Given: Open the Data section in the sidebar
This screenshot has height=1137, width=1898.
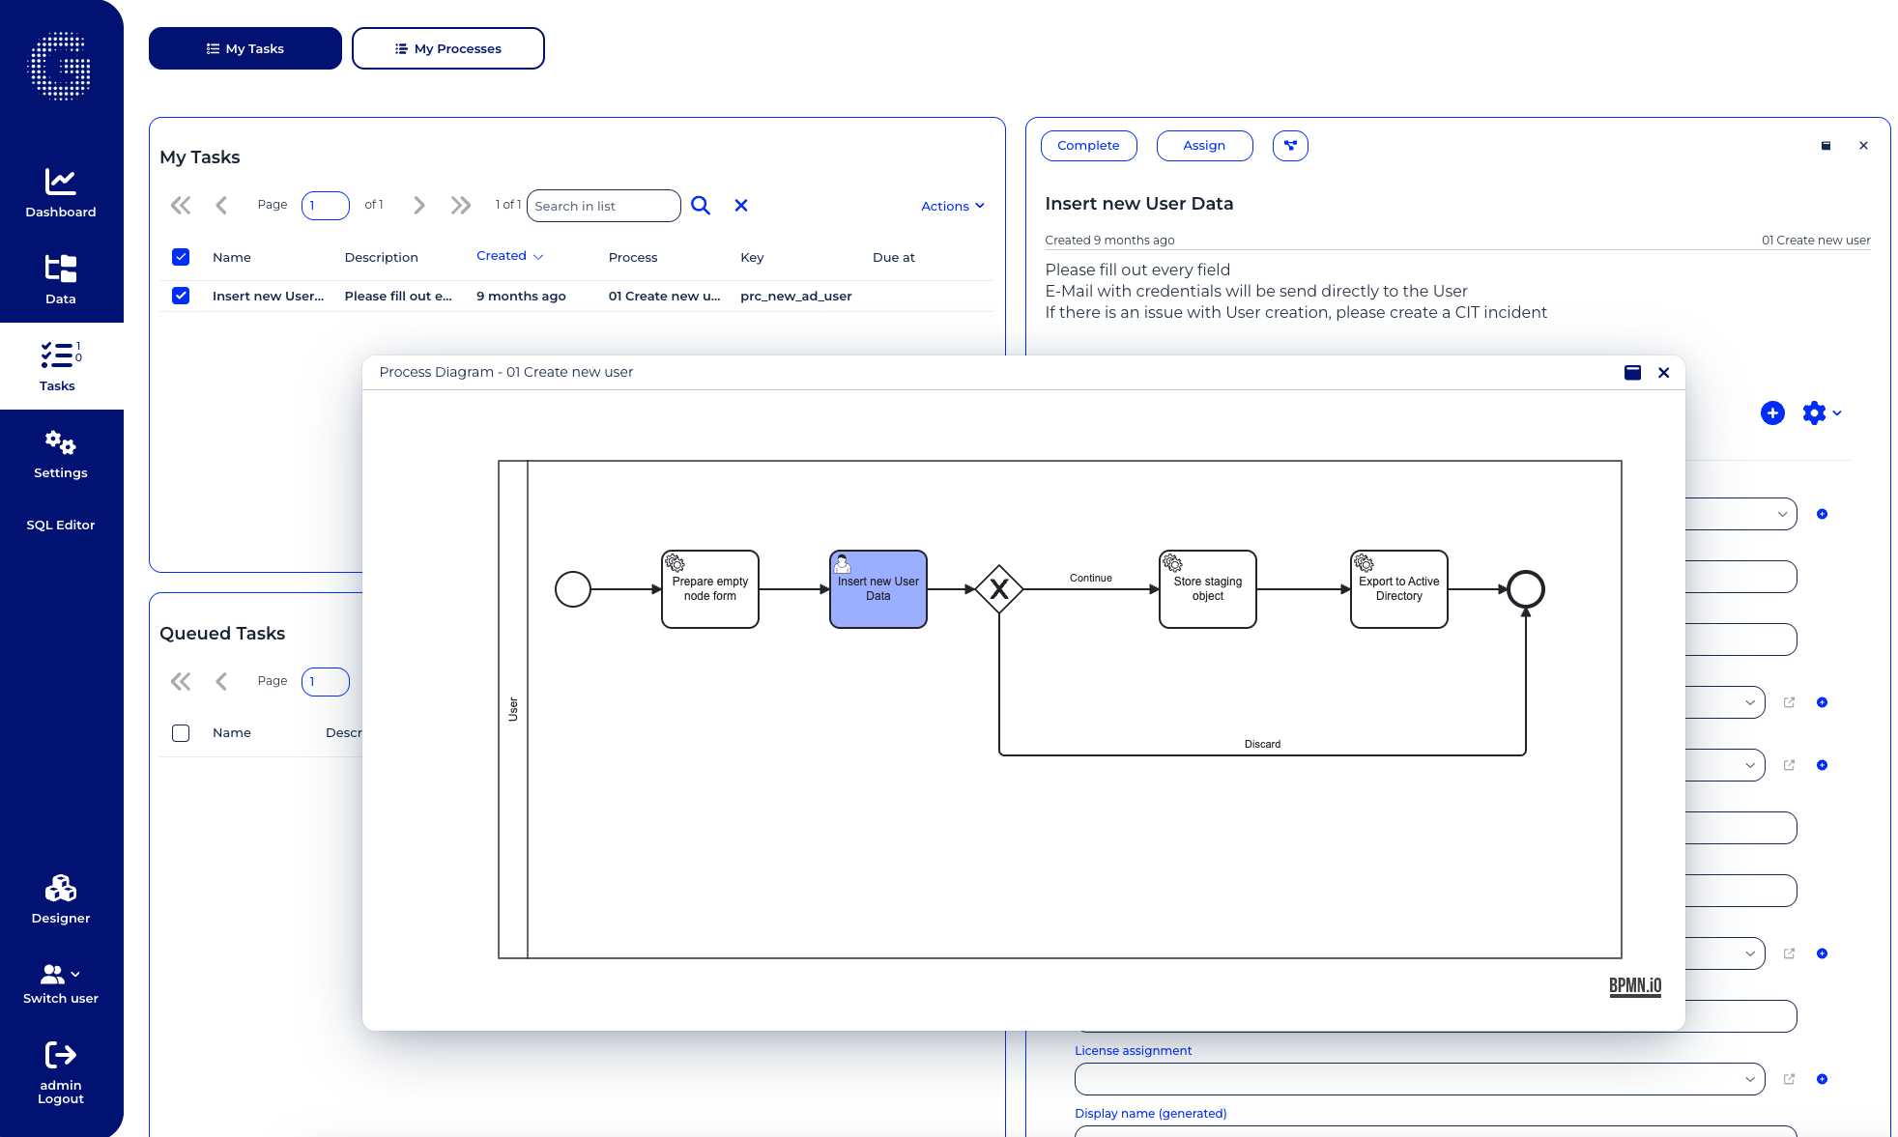Looking at the screenshot, I should click(x=60, y=278).
